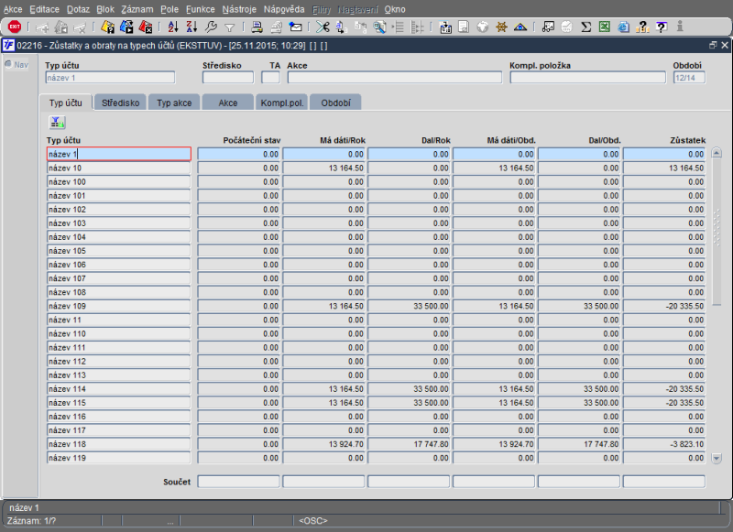Click the wrench tool icon
733x532 pixels.
[211, 27]
